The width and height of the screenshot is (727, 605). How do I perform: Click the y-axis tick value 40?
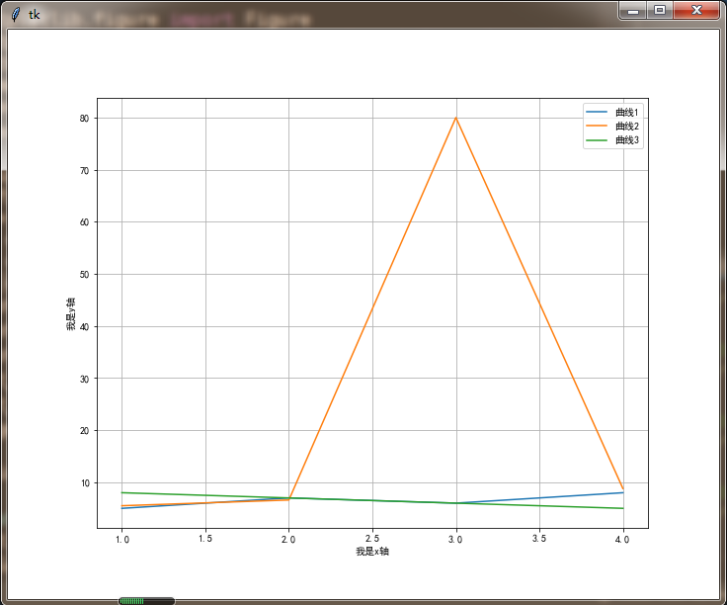[x=84, y=327]
